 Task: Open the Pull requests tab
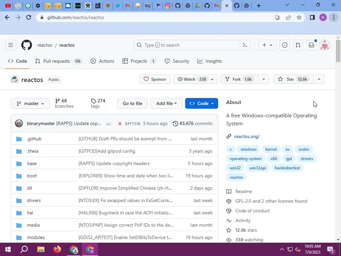pyautogui.click(x=59, y=61)
